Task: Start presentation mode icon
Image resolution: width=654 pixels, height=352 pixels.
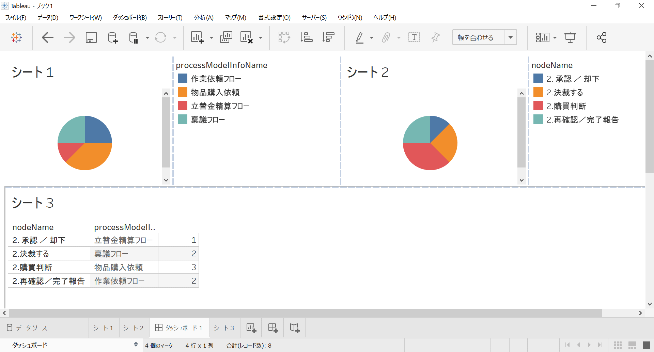Action: 570,37
